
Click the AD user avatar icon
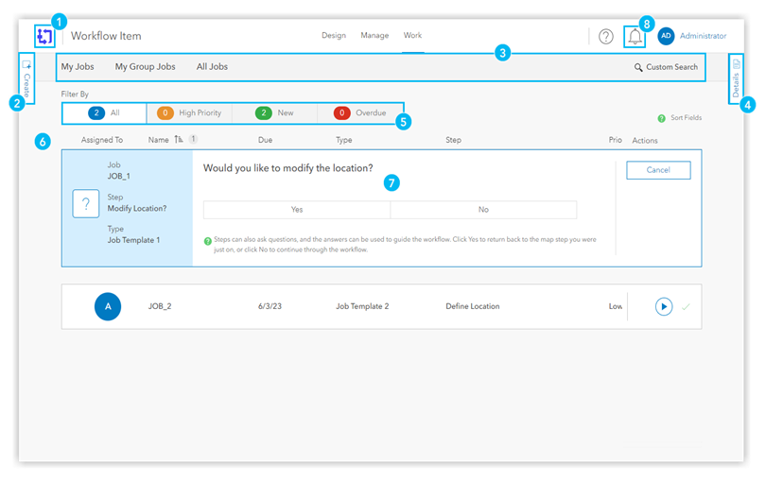[x=666, y=36]
